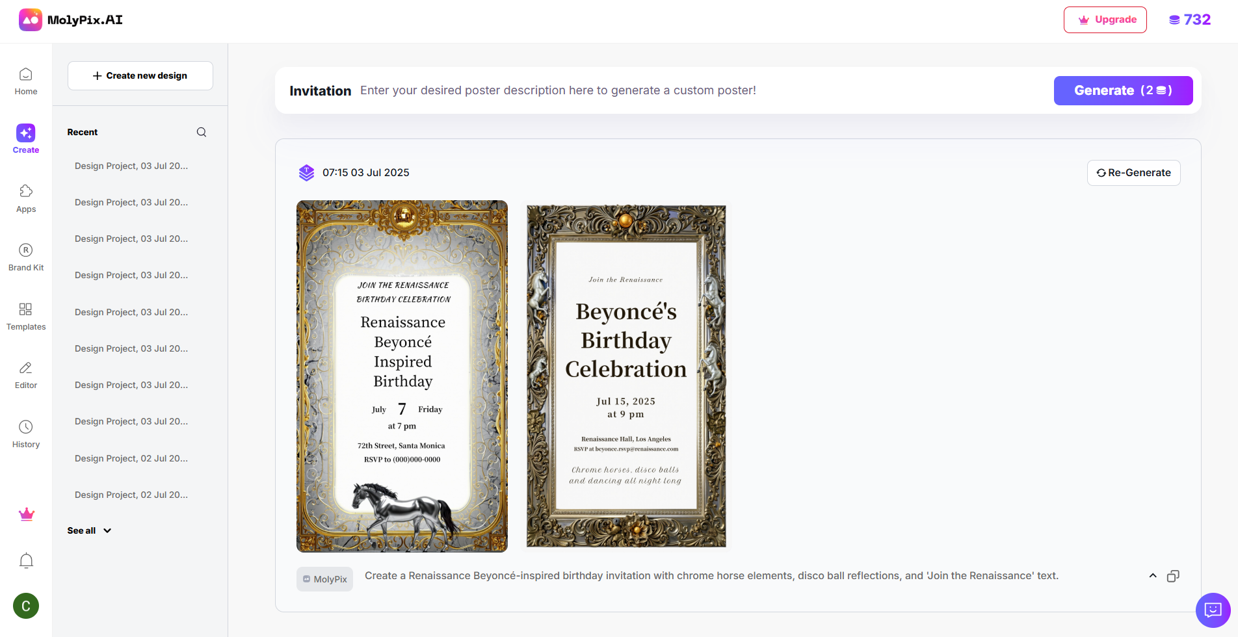Search recent designs with magnifier icon
This screenshot has height=637, width=1238.
pos(202,132)
